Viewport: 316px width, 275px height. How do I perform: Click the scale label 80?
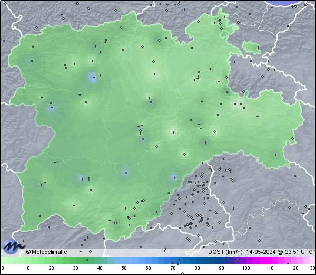click(x=197, y=268)
